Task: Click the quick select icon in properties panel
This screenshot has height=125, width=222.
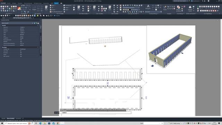Action: (38, 23)
